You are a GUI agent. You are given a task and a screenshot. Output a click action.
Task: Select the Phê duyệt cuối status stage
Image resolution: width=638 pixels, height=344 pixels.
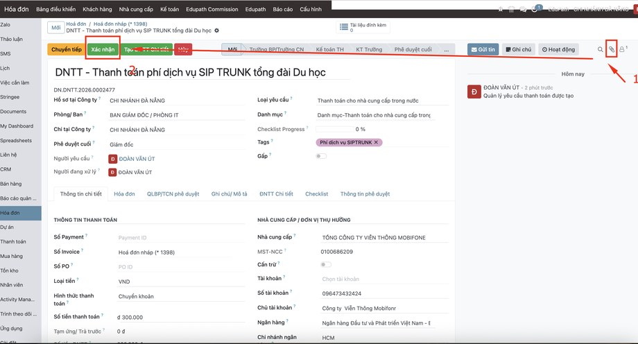point(413,50)
